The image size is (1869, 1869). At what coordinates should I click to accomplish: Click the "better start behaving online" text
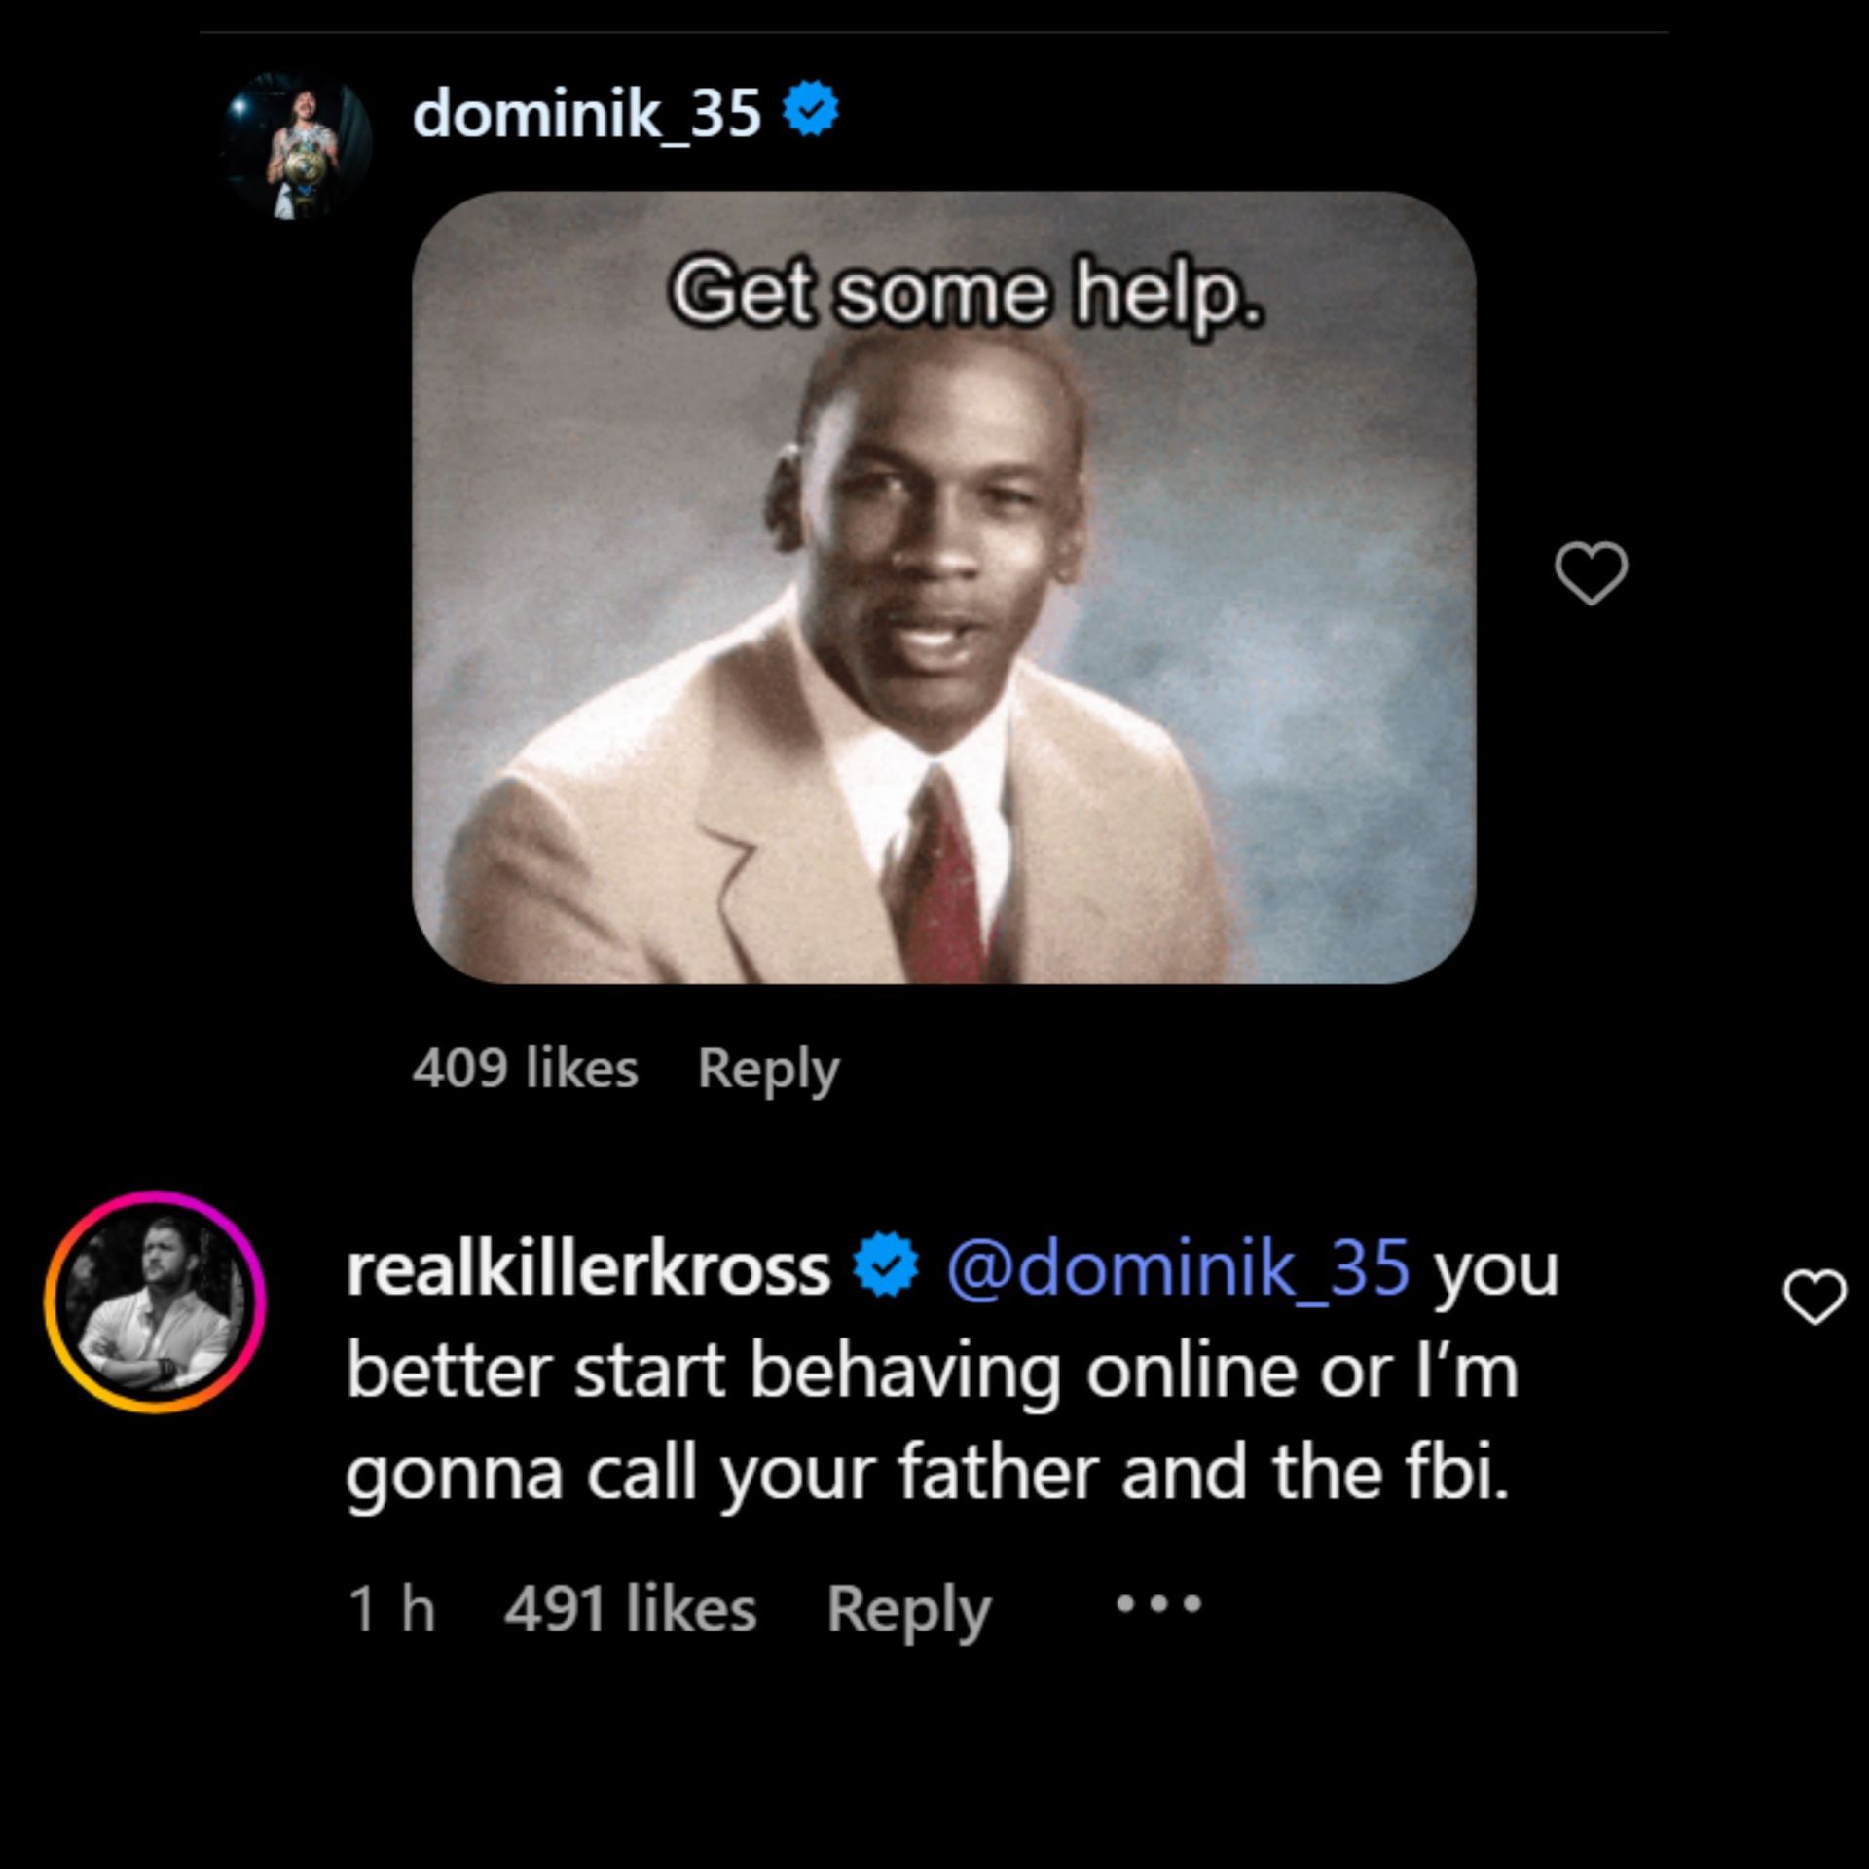(701, 1371)
